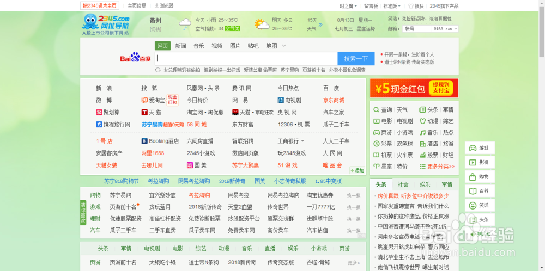Click the rainy cloud weather icon

[x=185, y=23]
